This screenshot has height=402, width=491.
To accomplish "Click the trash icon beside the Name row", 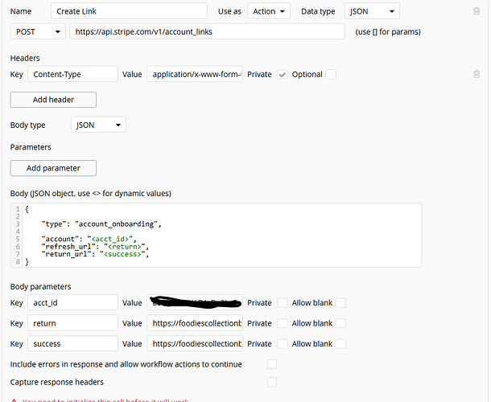I will 477,11.
